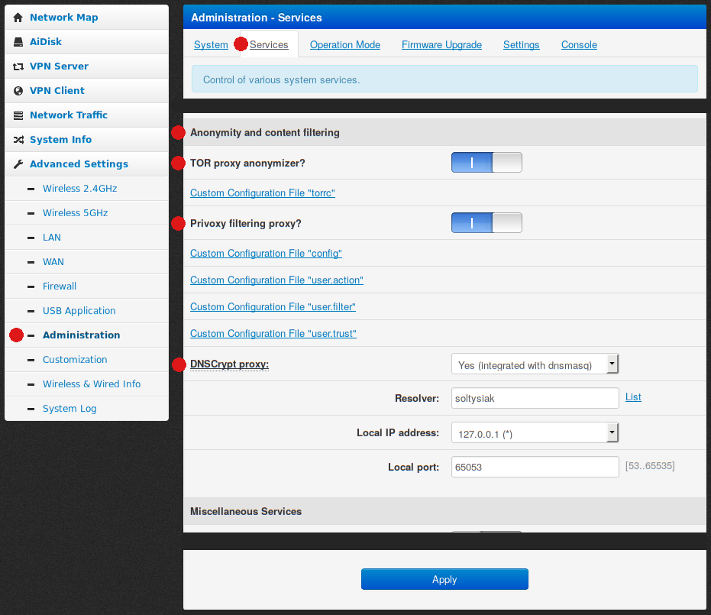Click the disk icon beside AiDisk
Image resolution: width=711 pixels, height=615 pixels.
click(18, 42)
